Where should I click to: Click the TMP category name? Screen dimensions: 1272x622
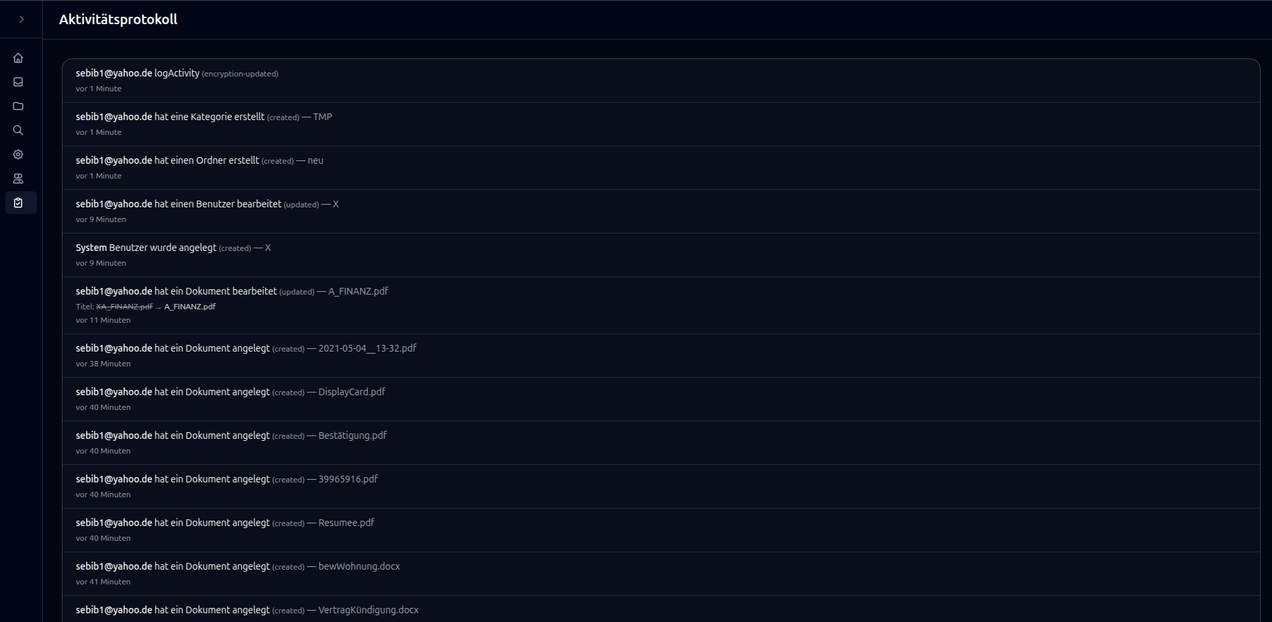click(x=322, y=117)
